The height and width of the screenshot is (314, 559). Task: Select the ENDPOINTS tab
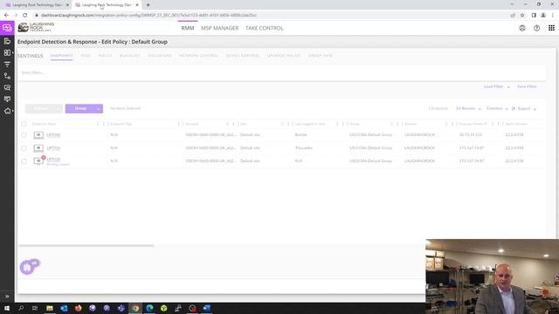point(61,56)
